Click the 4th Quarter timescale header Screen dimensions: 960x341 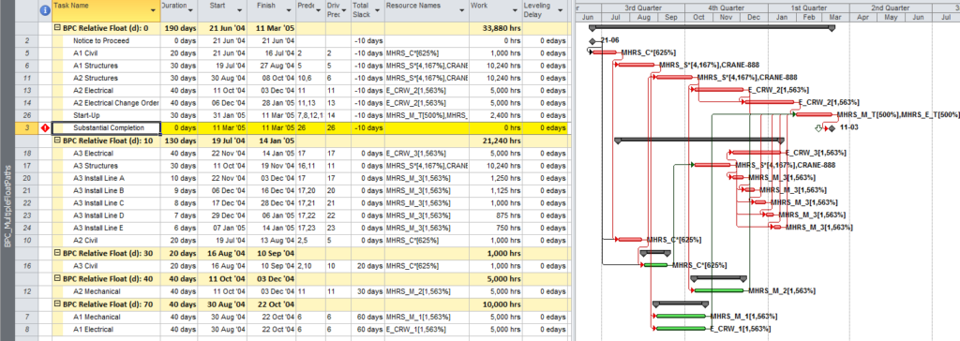click(727, 7)
